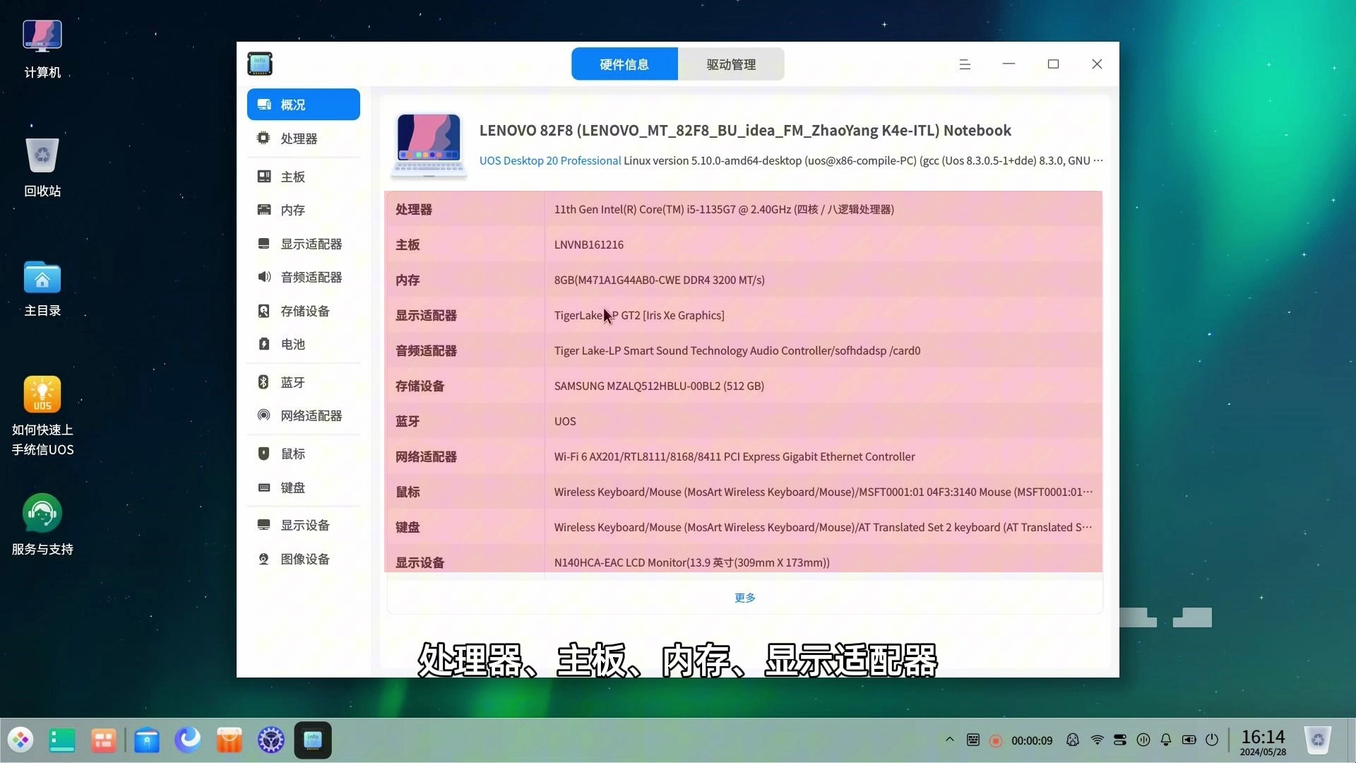
Task: Click UOS Desktop 20 Professional link
Action: pyautogui.click(x=550, y=160)
